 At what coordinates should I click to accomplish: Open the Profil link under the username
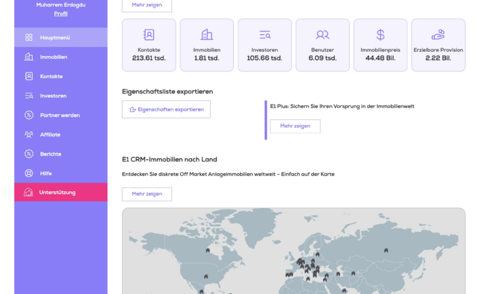61,13
